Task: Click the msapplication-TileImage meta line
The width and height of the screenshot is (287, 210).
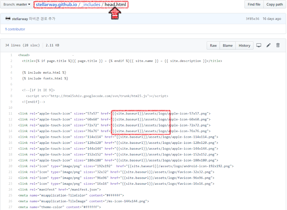Action: [84, 201]
